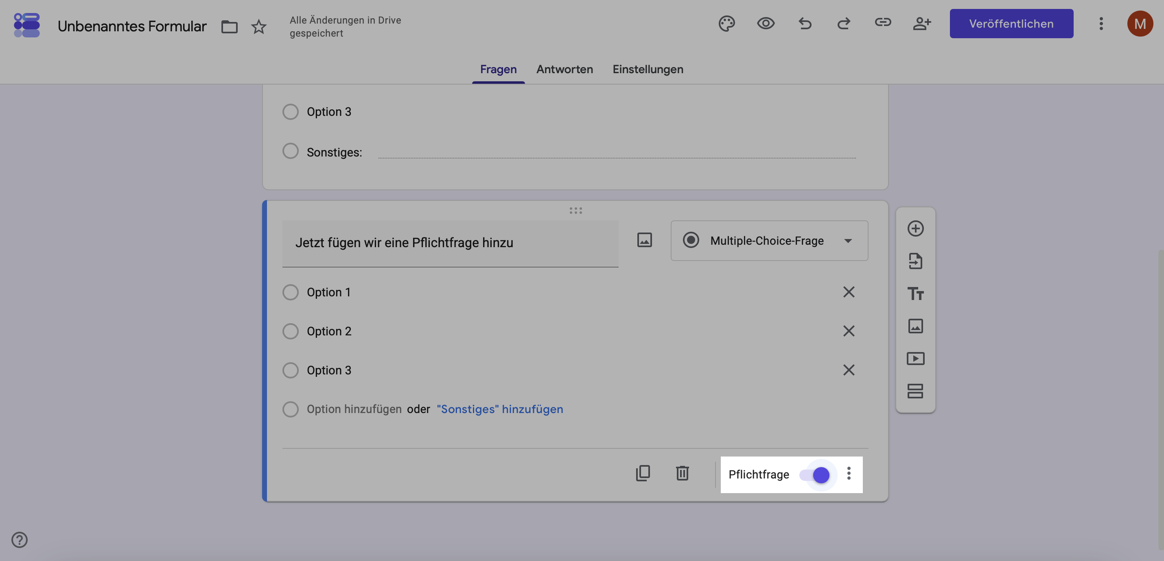Add an image from the side toolbar
Image resolution: width=1164 pixels, height=561 pixels.
tap(915, 326)
